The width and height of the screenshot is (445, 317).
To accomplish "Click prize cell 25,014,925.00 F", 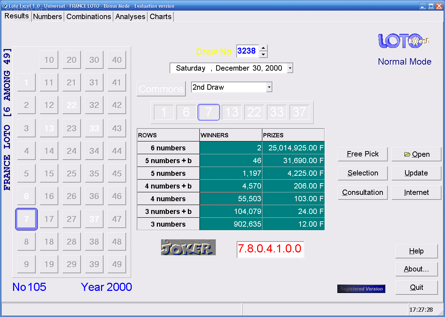I will tap(293, 148).
